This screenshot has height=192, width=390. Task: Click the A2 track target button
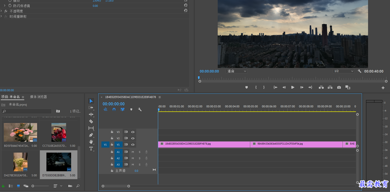118,158
